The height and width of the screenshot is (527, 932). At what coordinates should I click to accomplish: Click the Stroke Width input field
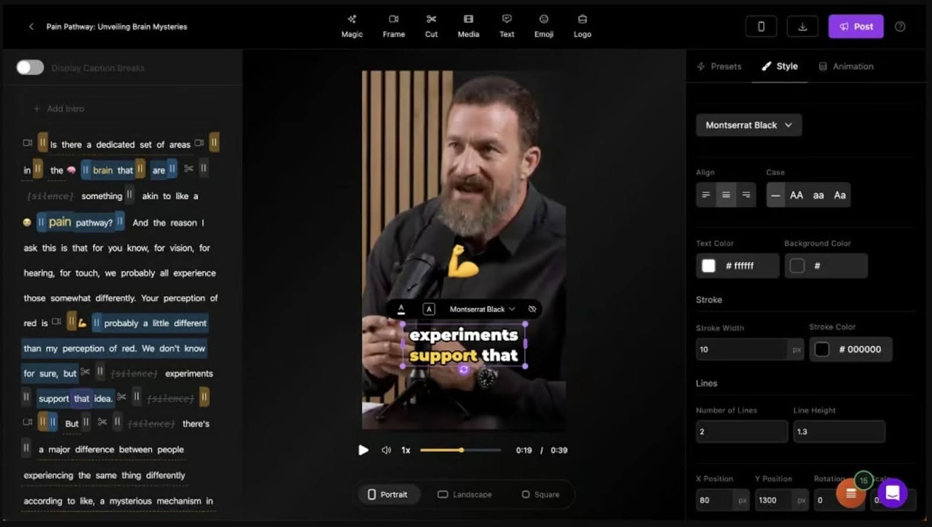(x=741, y=349)
